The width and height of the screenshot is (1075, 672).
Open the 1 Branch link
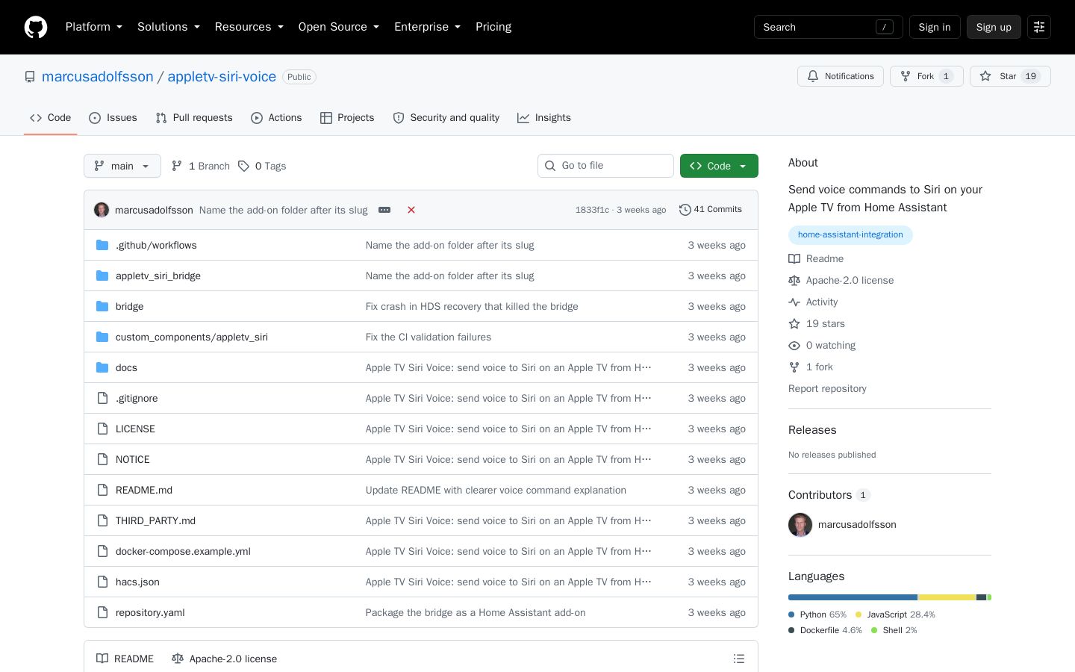point(201,166)
